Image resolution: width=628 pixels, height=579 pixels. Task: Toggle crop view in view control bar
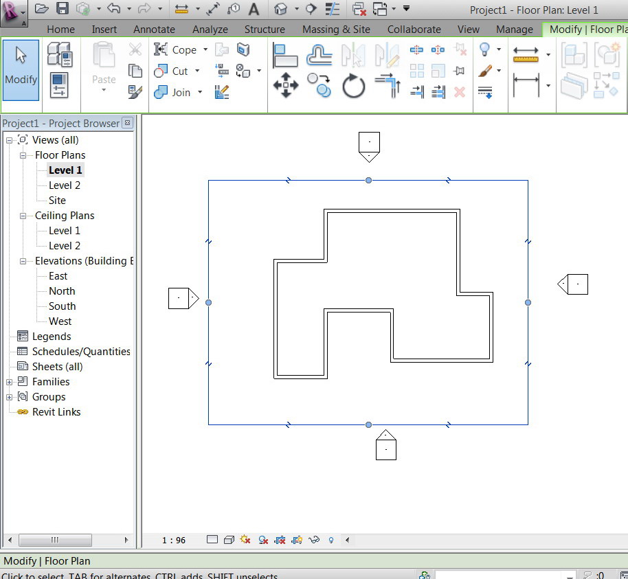(280, 541)
